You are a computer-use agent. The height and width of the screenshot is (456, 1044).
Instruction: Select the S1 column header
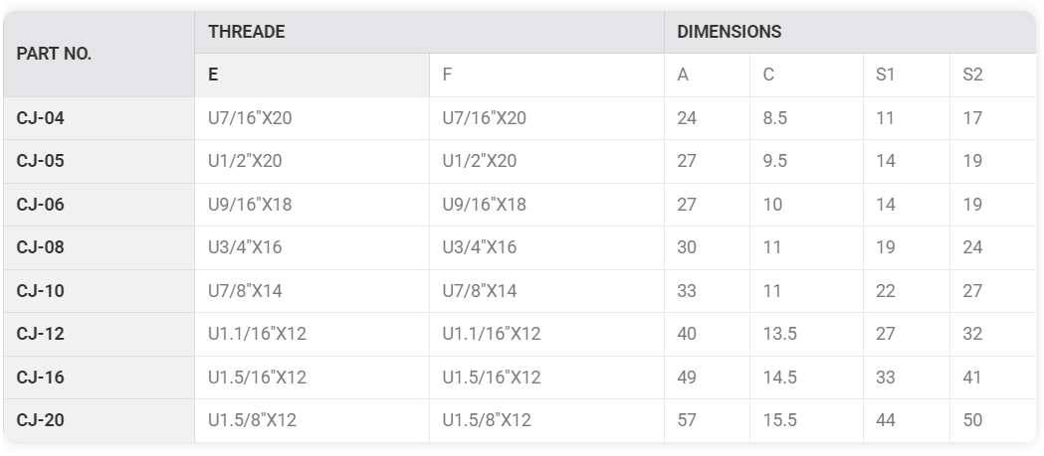(907, 76)
